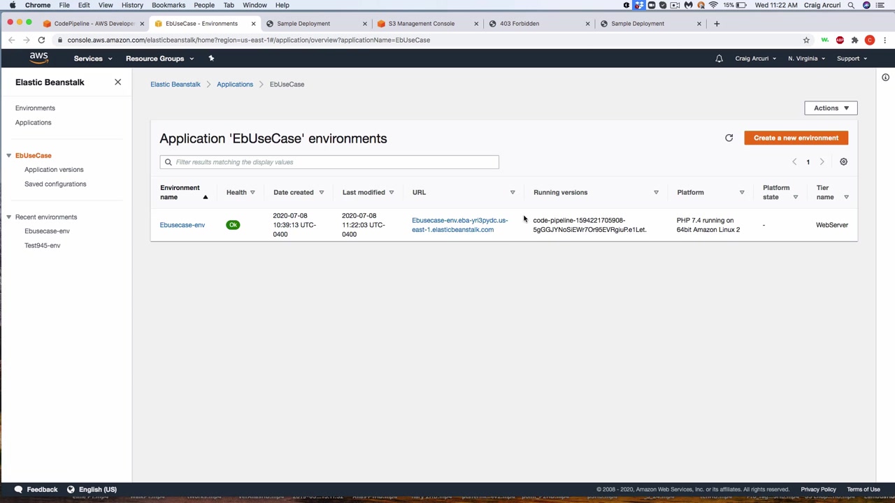Screen dimensions: 895x503
Task: Open the Craig Arcuri account dropdown
Action: pos(755,59)
